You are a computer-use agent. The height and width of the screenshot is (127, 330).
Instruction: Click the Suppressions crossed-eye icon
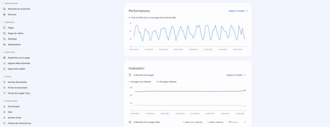[x=4, y=44]
